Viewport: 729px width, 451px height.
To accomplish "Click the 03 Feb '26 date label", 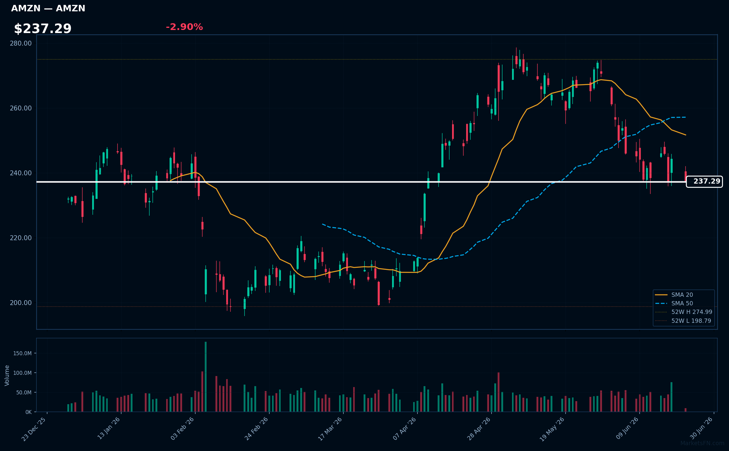I will pyautogui.click(x=182, y=428).
